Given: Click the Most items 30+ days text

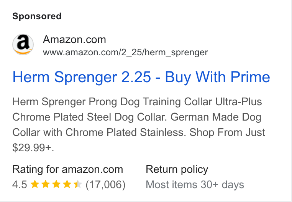Looking at the screenshot, I should [195, 185].
